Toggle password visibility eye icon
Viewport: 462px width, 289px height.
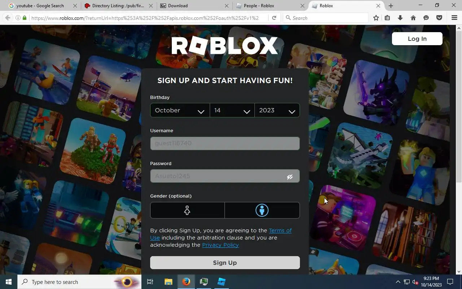(x=290, y=177)
